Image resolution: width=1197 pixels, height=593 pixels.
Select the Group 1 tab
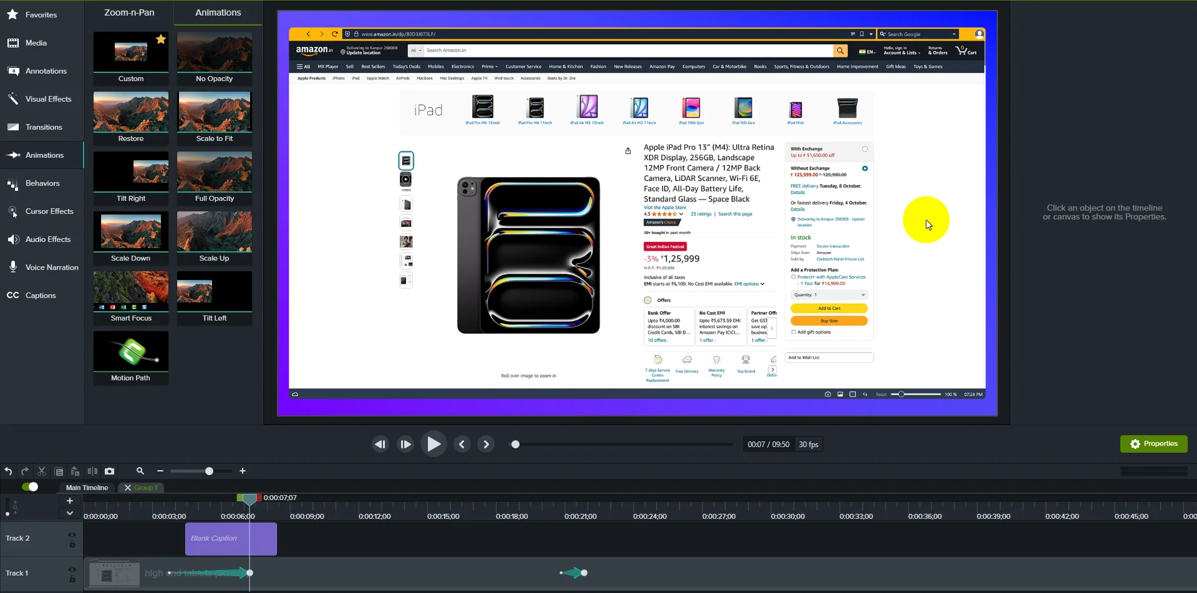pyautogui.click(x=146, y=488)
